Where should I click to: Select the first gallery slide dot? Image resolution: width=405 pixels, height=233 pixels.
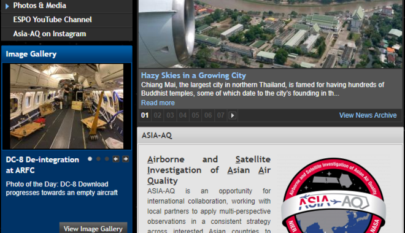coord(90,159)
